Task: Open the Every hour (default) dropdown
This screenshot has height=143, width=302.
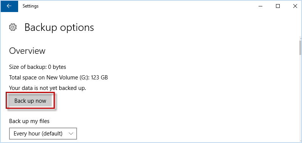Action: click(x=43, y=133)
